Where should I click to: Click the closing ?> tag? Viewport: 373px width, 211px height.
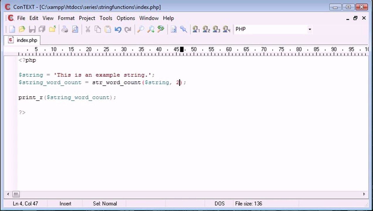tap(22, 113)
